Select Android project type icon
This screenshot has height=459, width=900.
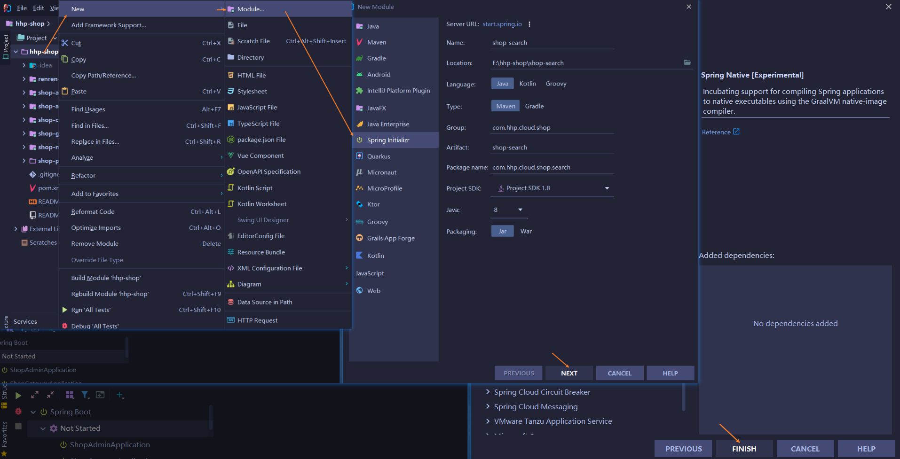[x=359, y=75]
